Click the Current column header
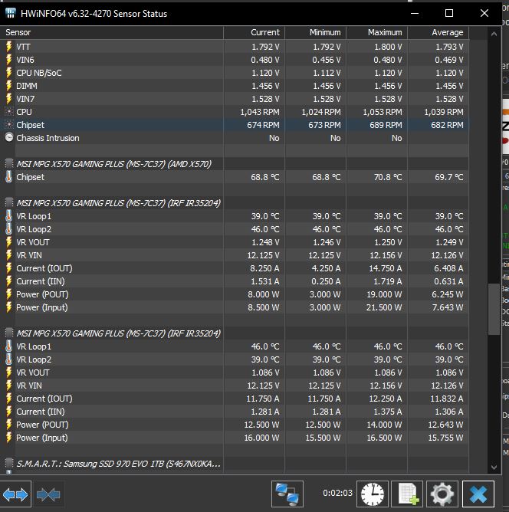The image size is (509, 512). point(254,32)
